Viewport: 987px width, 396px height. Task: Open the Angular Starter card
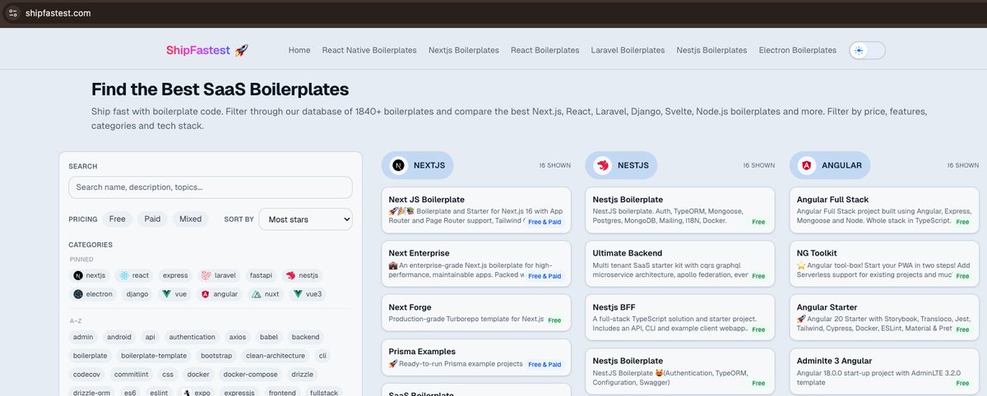pyautogui.click(x=885, y=318)
